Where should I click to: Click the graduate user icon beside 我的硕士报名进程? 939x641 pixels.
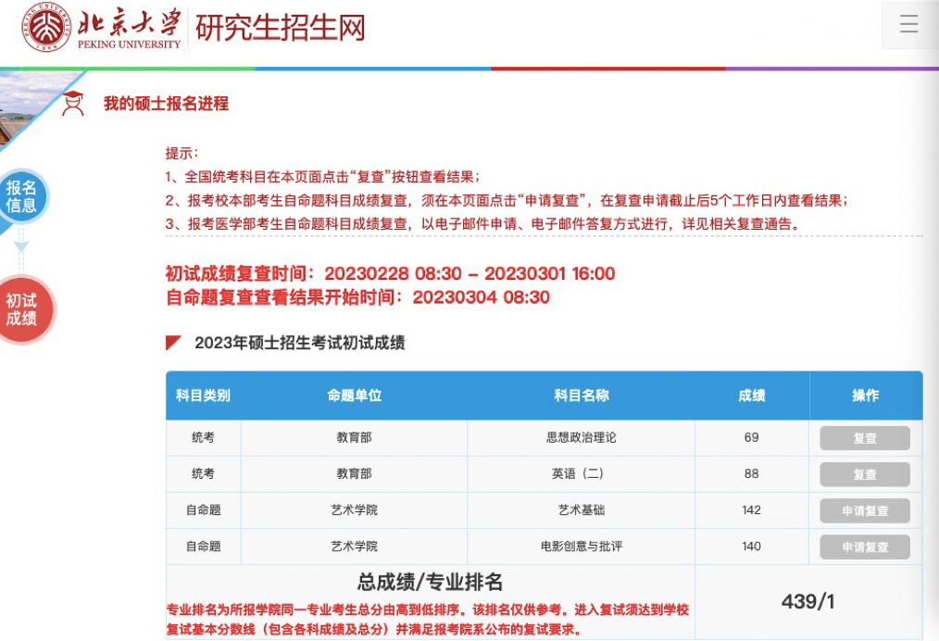pos(73,103)
